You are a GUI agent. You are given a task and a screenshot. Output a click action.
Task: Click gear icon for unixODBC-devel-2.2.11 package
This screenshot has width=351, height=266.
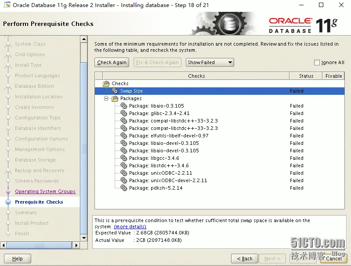coord(123,180)
